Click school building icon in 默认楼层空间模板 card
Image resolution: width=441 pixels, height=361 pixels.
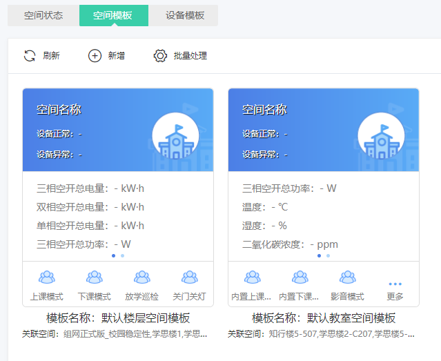click(x=176, y=136)
